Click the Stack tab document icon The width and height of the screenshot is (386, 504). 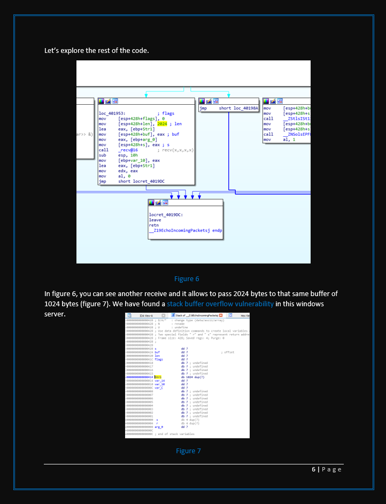173,315
